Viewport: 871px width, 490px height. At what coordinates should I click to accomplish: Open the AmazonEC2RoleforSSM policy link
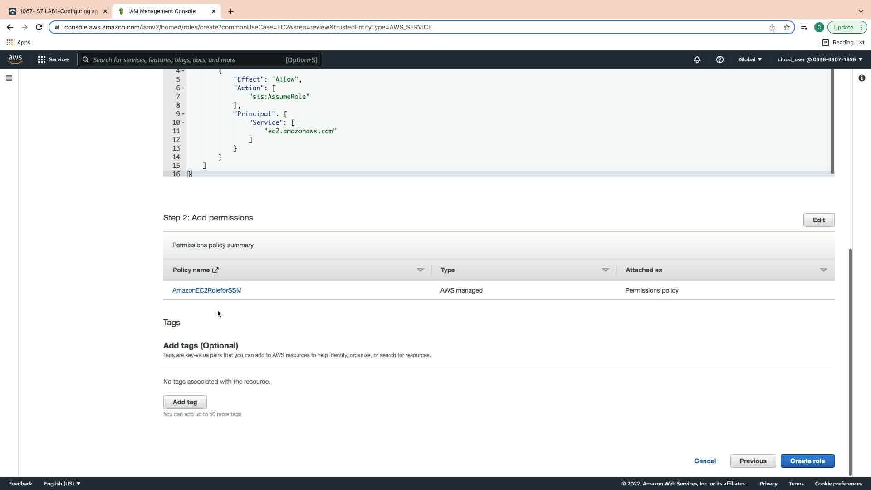click(207, 290)
